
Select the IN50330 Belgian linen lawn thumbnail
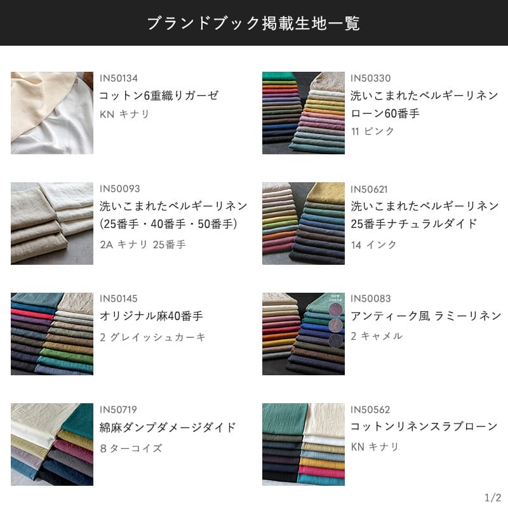(304, 113)
